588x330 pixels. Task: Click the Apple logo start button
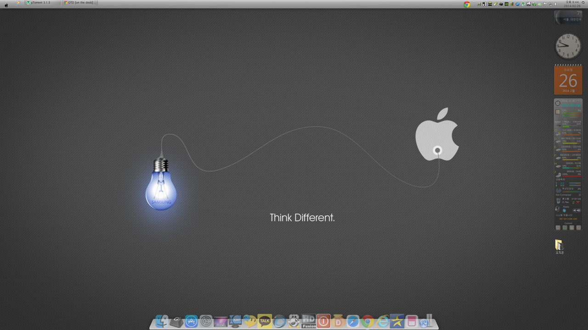click(x=6, y=5)
